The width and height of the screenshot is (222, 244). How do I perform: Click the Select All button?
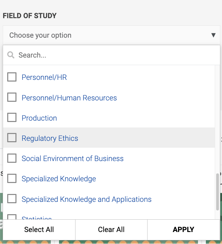[x=39, y=230]
